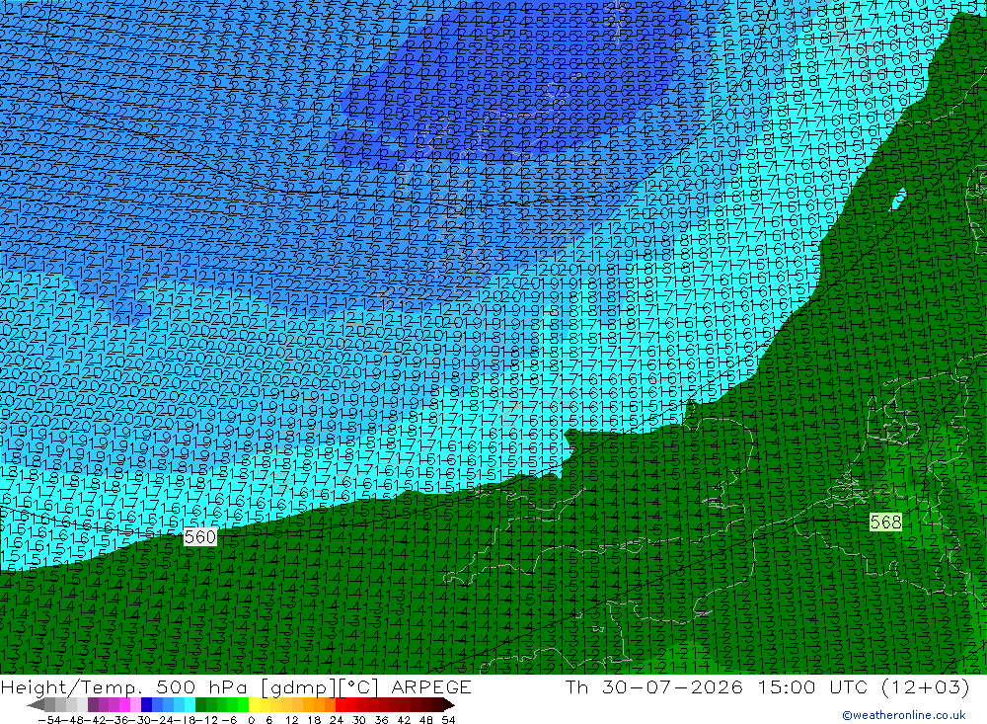The height and width of the screenshot is (724, 987).
Task: Click the 568 contour height label
Action: click(885, 522)
